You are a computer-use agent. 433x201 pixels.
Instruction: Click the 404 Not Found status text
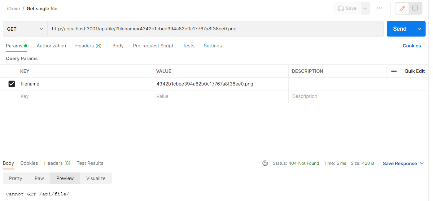coord(304,163)
